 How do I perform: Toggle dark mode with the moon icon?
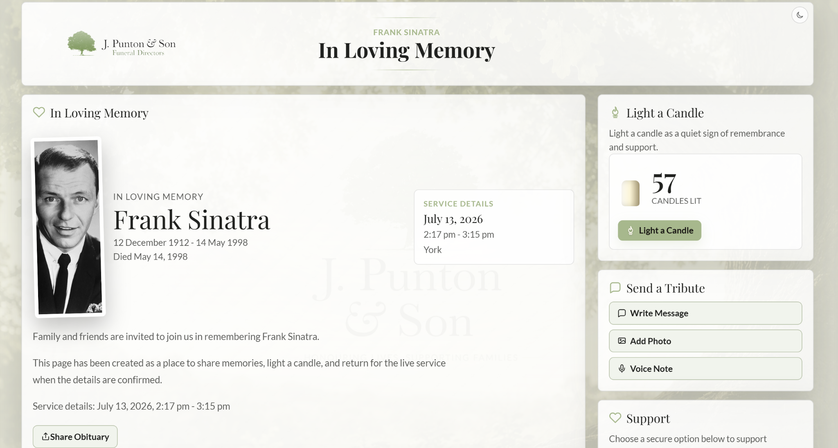point(800,15)
